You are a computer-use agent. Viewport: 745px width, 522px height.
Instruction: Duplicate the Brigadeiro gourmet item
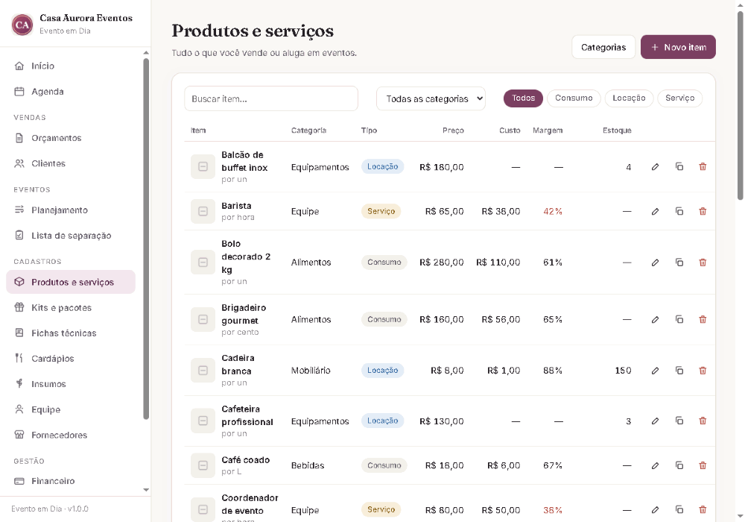pyautogui.click(x=679, y=319)
